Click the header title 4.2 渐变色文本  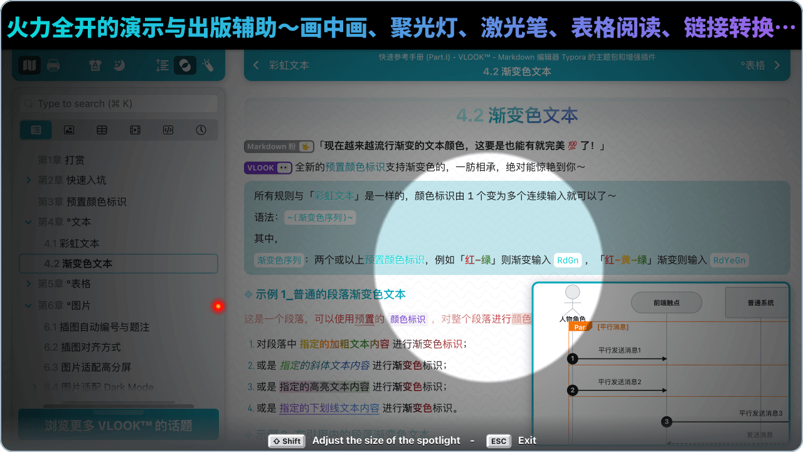[x=517, y=72]
